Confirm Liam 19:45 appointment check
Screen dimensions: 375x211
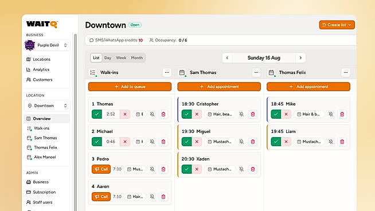[x=276, y=142]
